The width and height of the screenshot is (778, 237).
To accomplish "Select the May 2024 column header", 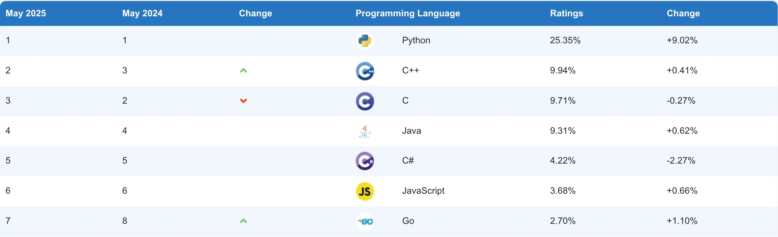I will [x=142, y=13].
